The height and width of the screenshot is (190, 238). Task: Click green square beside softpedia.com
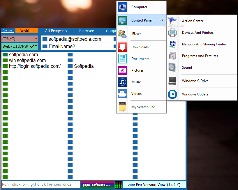tap(5, 55)
